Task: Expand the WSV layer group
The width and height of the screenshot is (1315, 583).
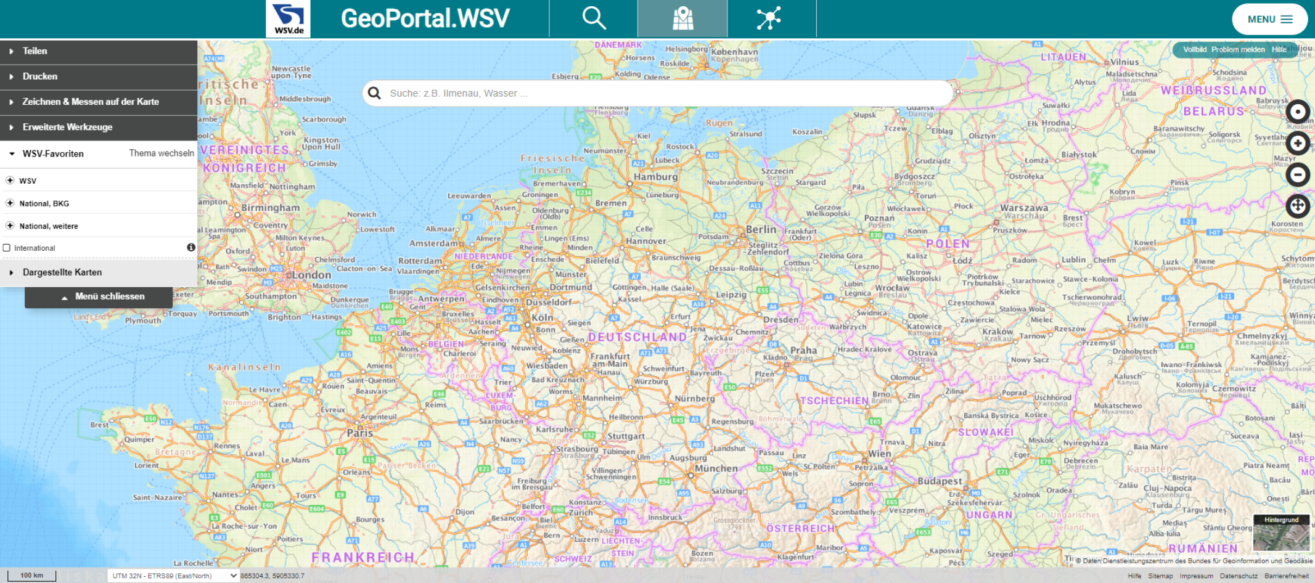Action: (9, 180)
